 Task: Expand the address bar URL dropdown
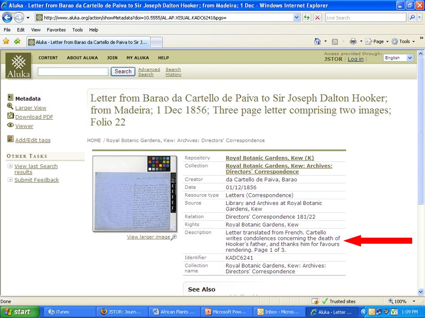pyautogui.click(x=297, y=18)
